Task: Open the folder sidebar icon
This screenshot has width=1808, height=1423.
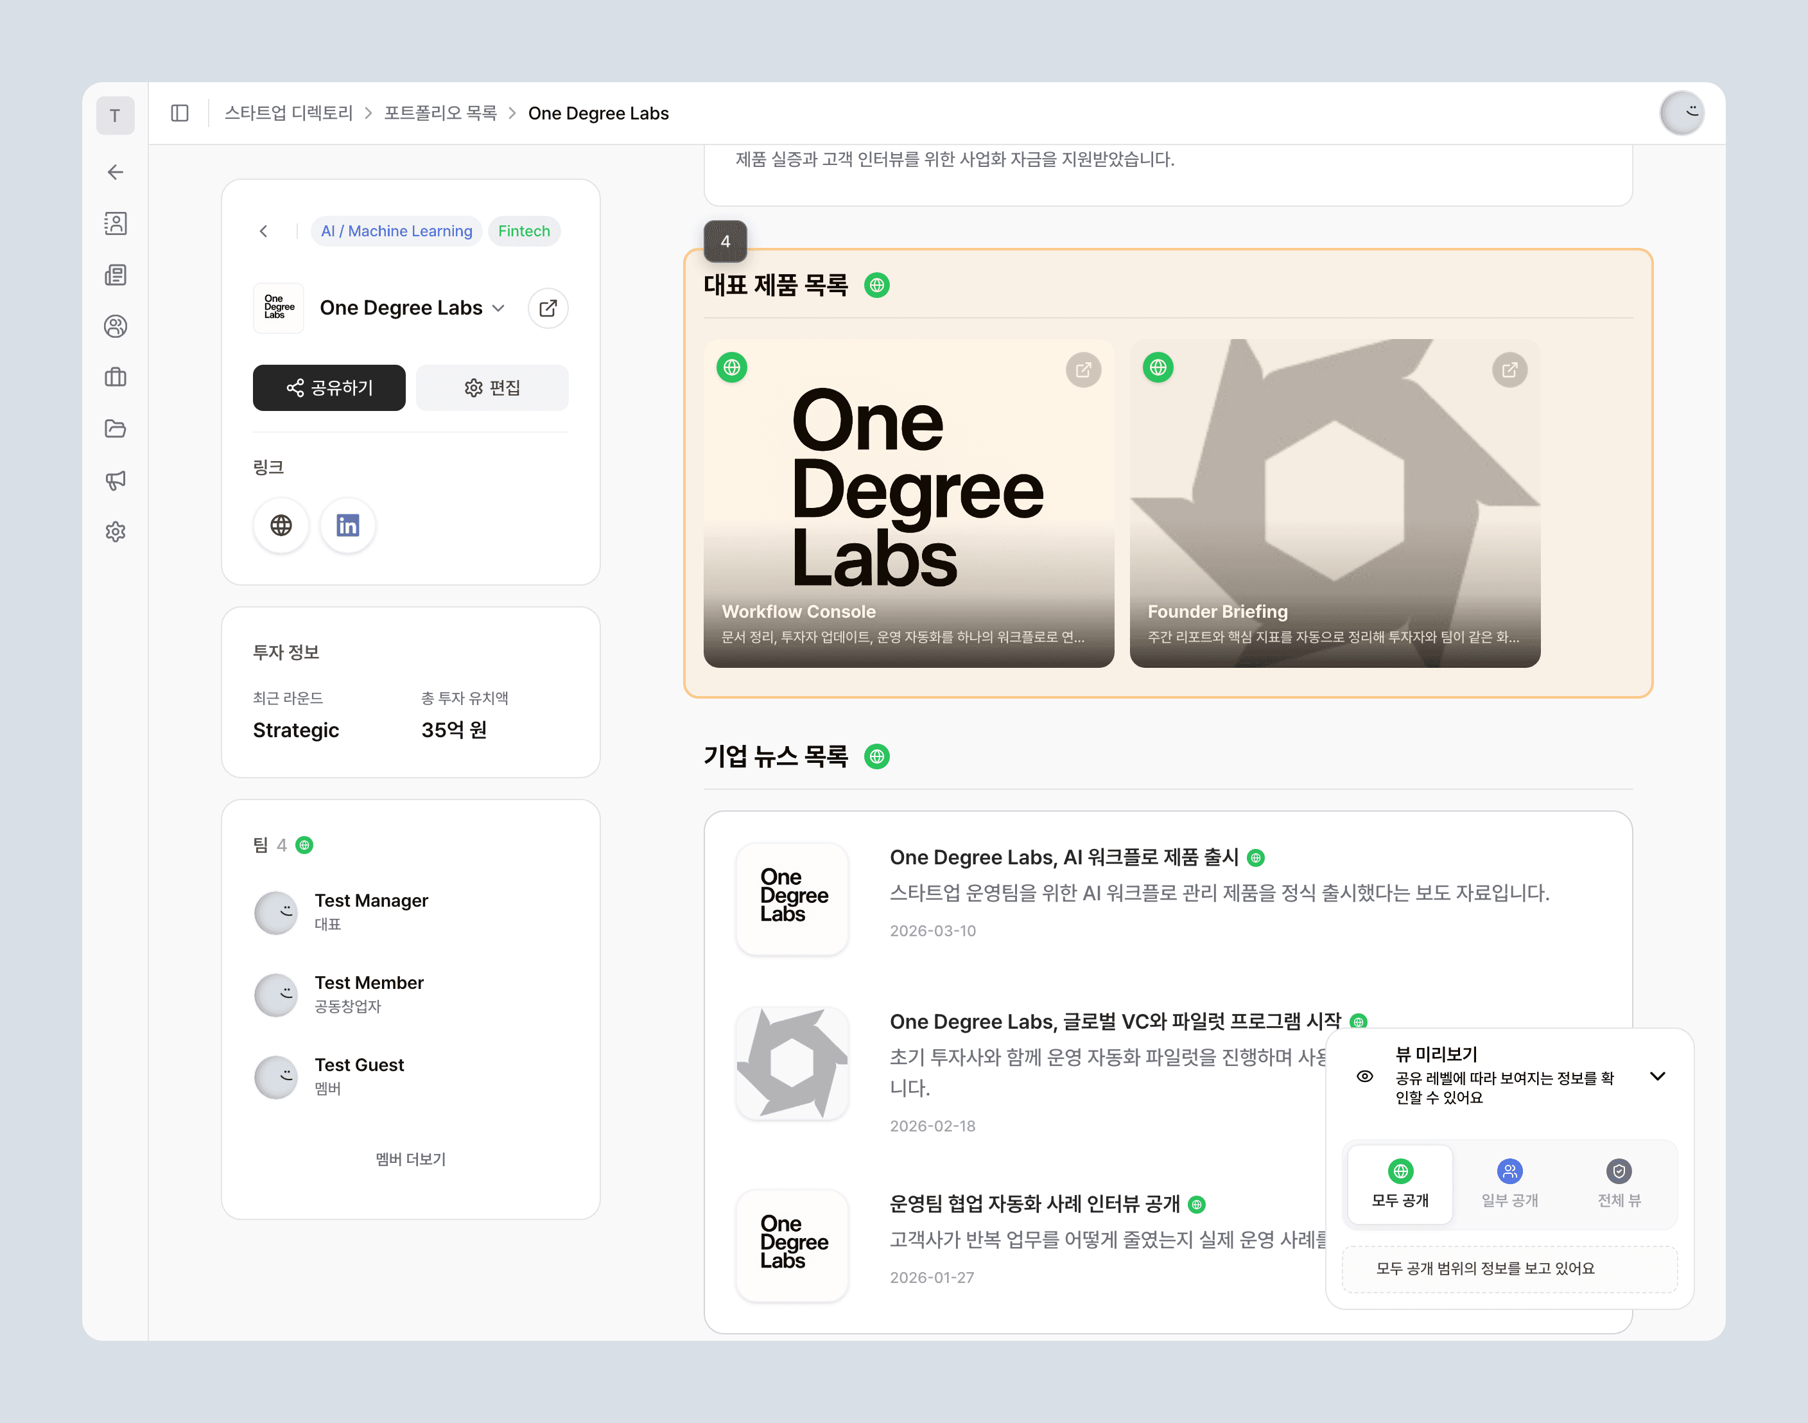Action: pos(115,429)
